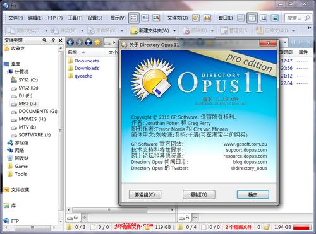Select single-pane layout icon after 窗口(L)
Screen dimensions: 316x234
click(x=241, y=18)
